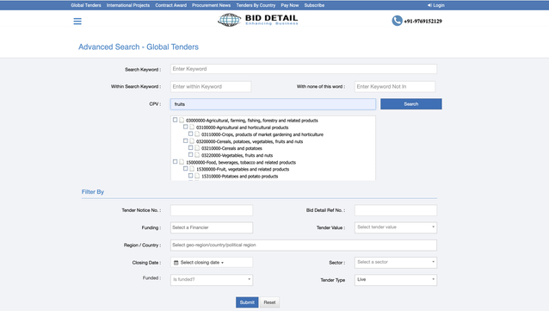Viewport: 549px width, 311px height.
Task: Click the 'Filter By' section heading
Action: (x=93, y=192)
